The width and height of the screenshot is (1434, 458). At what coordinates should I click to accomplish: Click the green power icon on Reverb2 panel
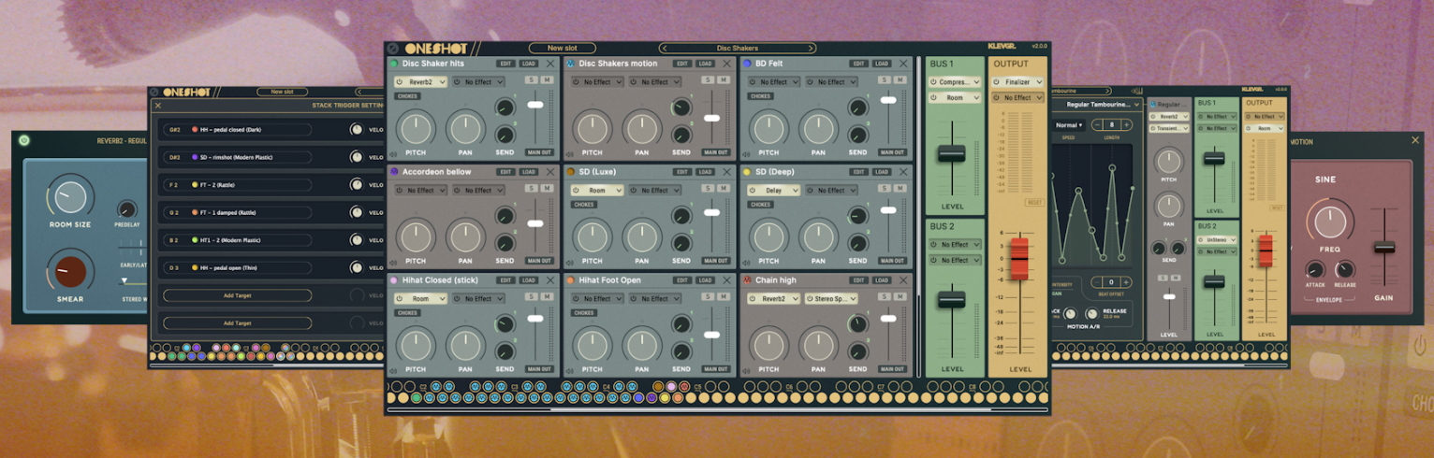coord(23,141)
